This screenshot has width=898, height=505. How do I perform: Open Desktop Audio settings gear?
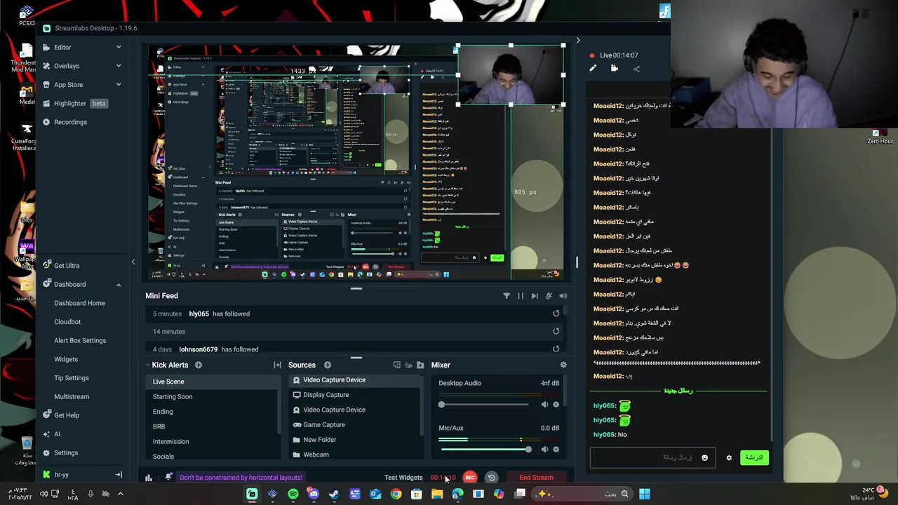tap(556, 405)
